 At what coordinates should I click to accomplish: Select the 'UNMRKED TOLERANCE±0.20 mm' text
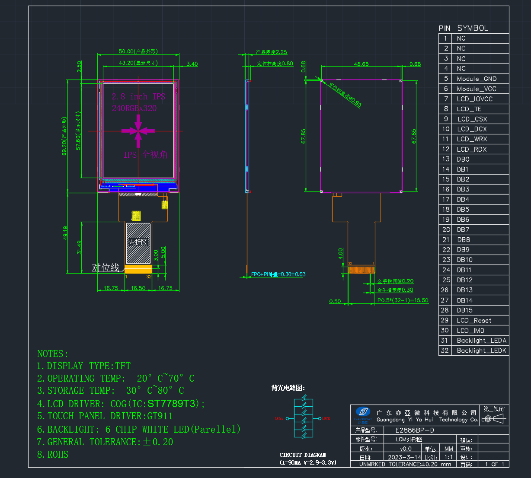pos(405,464)
